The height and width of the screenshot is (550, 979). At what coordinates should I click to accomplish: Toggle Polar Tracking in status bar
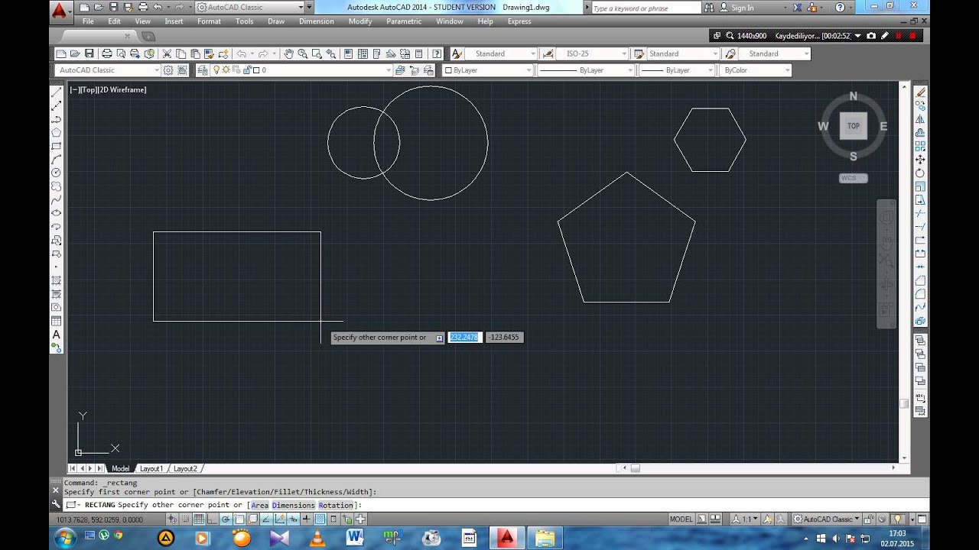pyautogui.click(x=226, y=519)
